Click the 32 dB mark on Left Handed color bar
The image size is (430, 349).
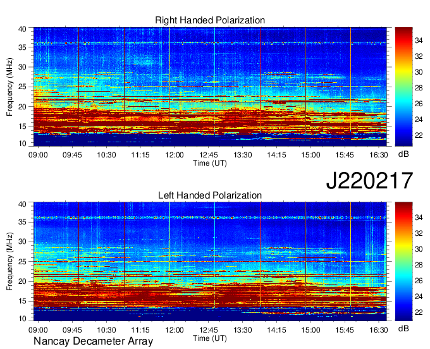click(x=419, y=233)
